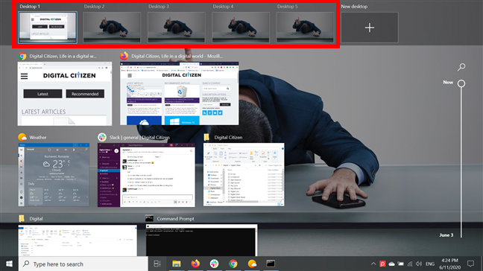Viewport: 483px width, 271px height.
Task: Click the Firefox icon beside window title
Action: (124, 56)
